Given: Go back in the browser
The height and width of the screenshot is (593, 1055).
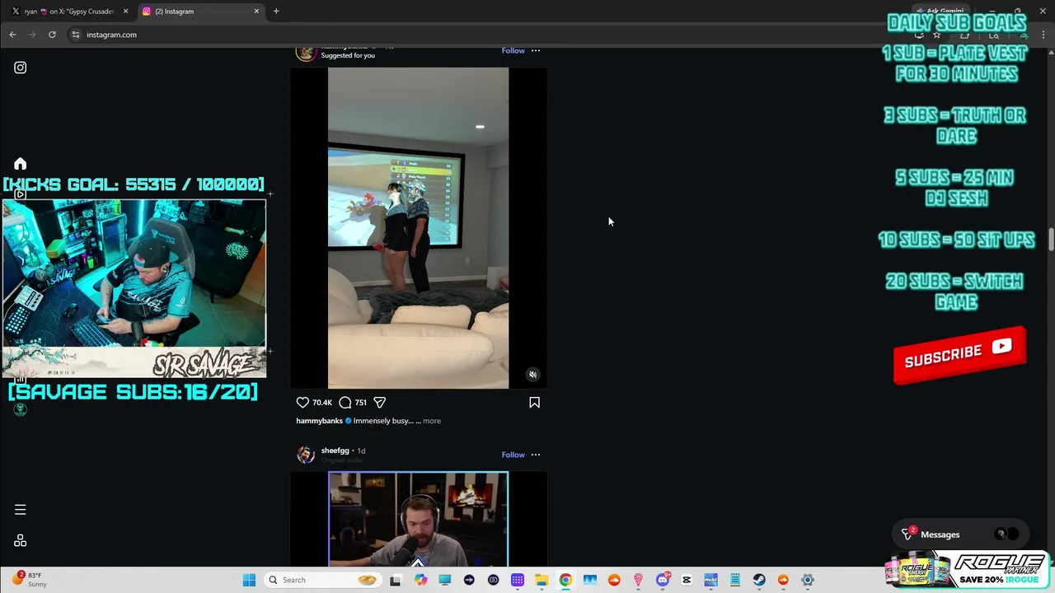Looking at the screenshot, I should point(12,35).
